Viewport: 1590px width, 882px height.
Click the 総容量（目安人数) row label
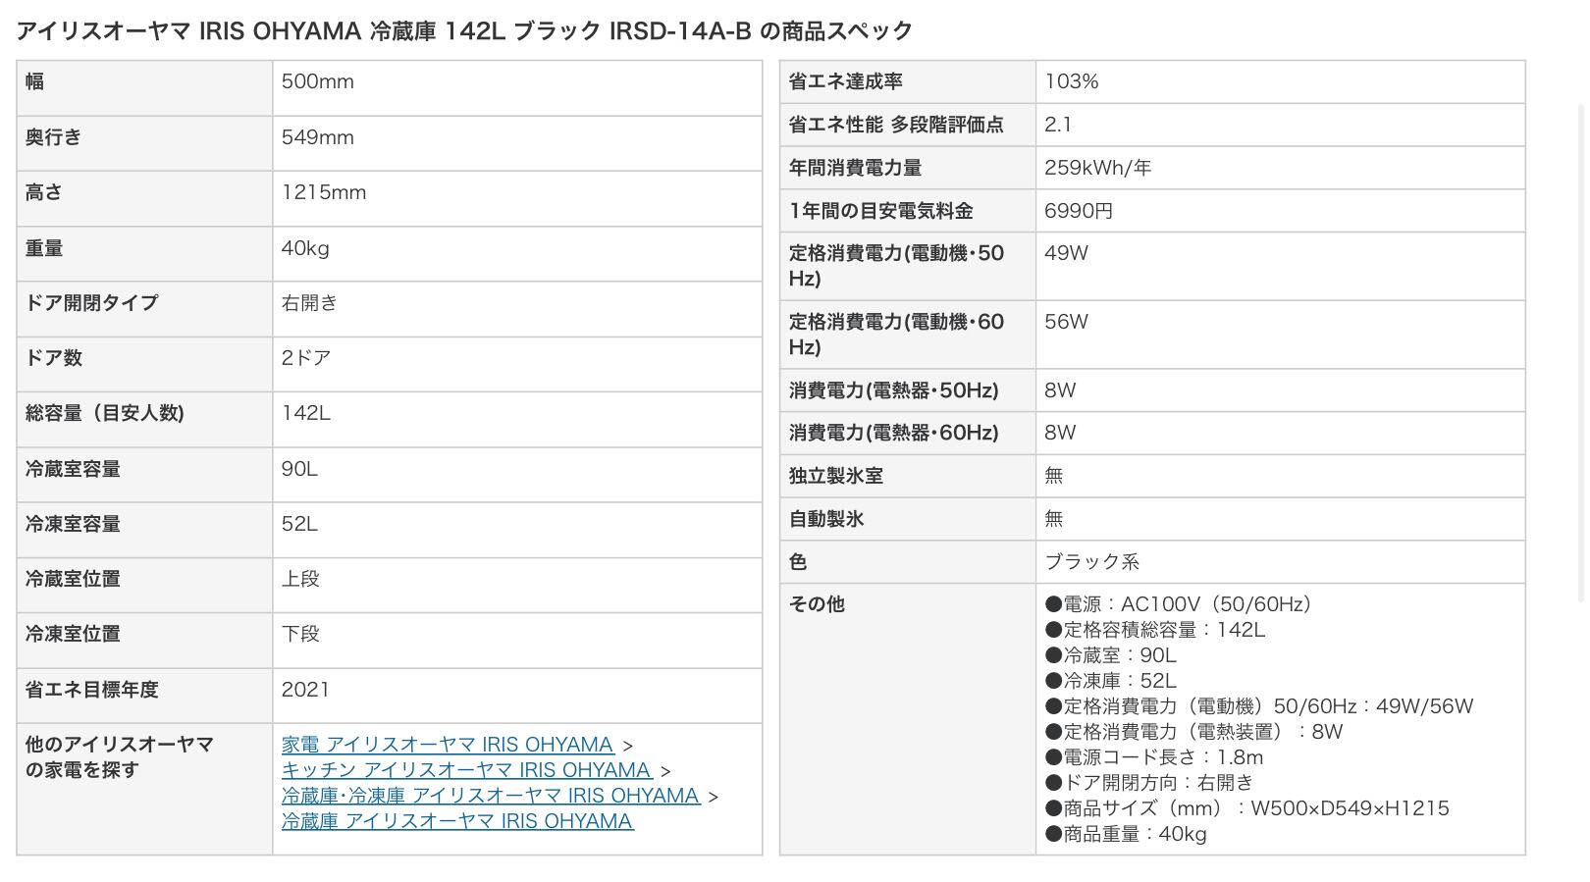coord(105,414)
